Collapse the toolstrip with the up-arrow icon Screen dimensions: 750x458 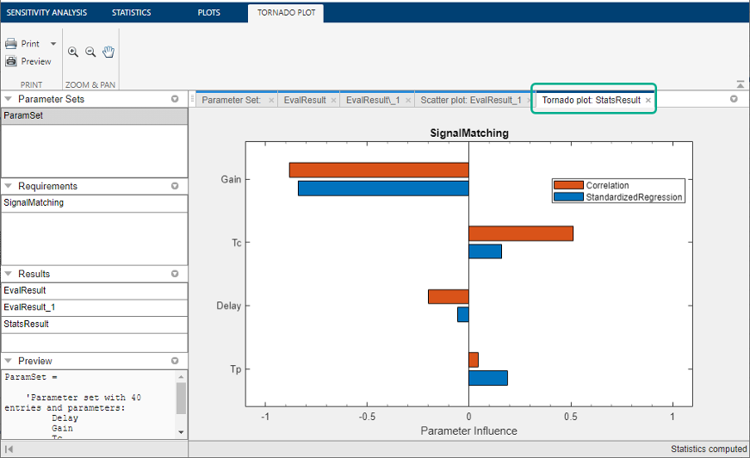[x=740, y=84]
